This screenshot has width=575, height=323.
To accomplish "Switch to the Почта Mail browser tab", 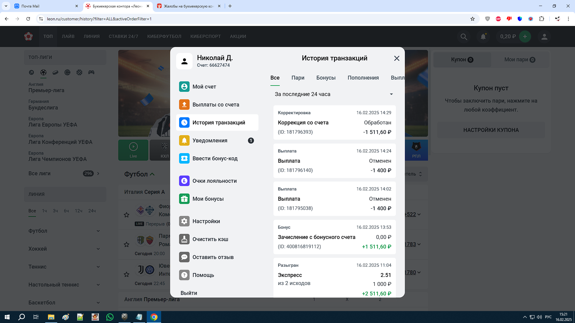I will [46, 6].
